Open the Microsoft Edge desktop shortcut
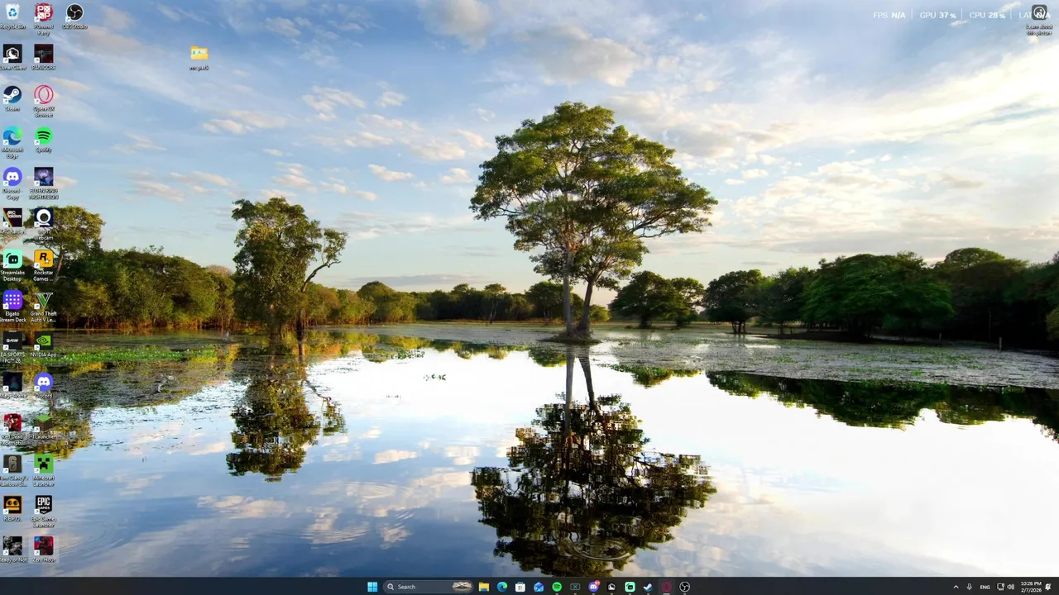Viewport: 1059px width, 595px height. tap(12, 142)
